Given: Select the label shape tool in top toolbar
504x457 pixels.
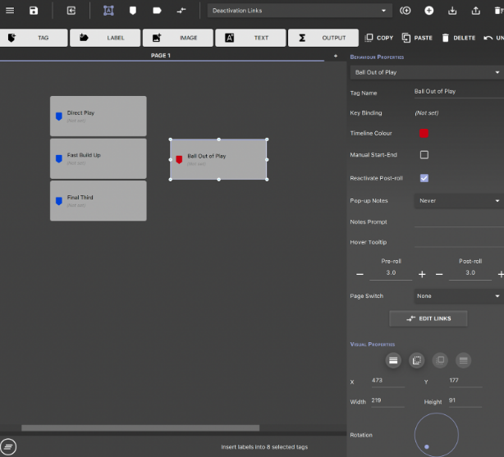Looking at the screenshot, I should (157, 11).
